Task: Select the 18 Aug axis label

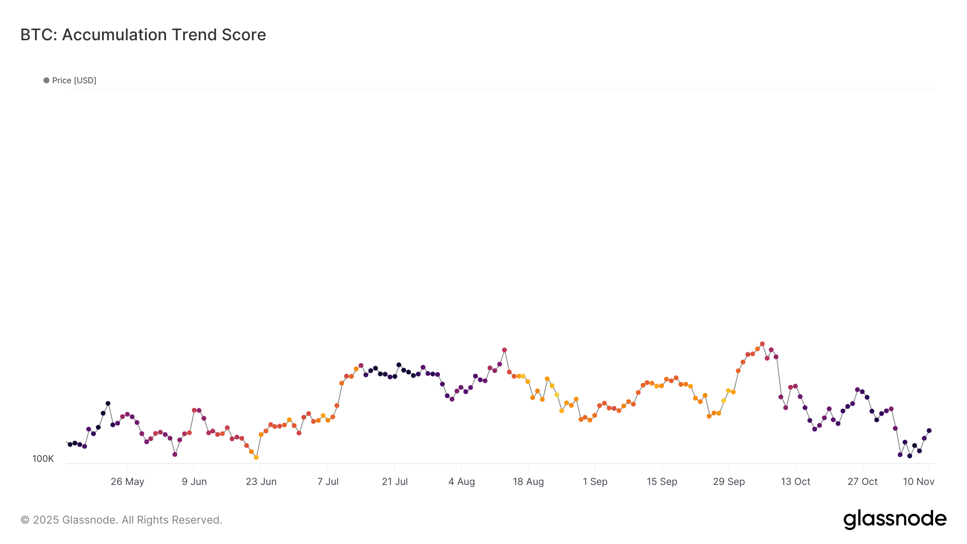Action: [x=528, y=482]
